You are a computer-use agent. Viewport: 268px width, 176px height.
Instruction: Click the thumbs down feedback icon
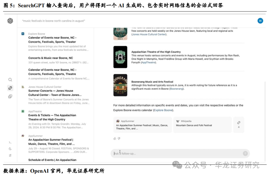[119, 138]
